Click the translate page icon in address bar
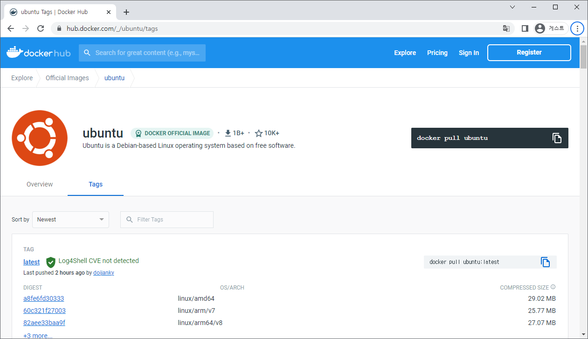 (506, 28)
